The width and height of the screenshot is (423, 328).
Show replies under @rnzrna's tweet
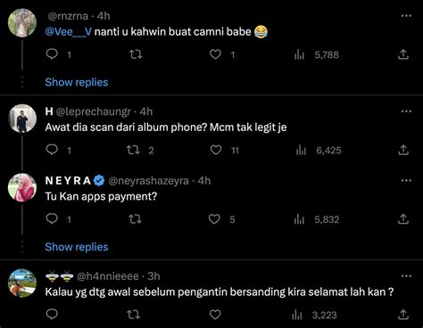77,82
